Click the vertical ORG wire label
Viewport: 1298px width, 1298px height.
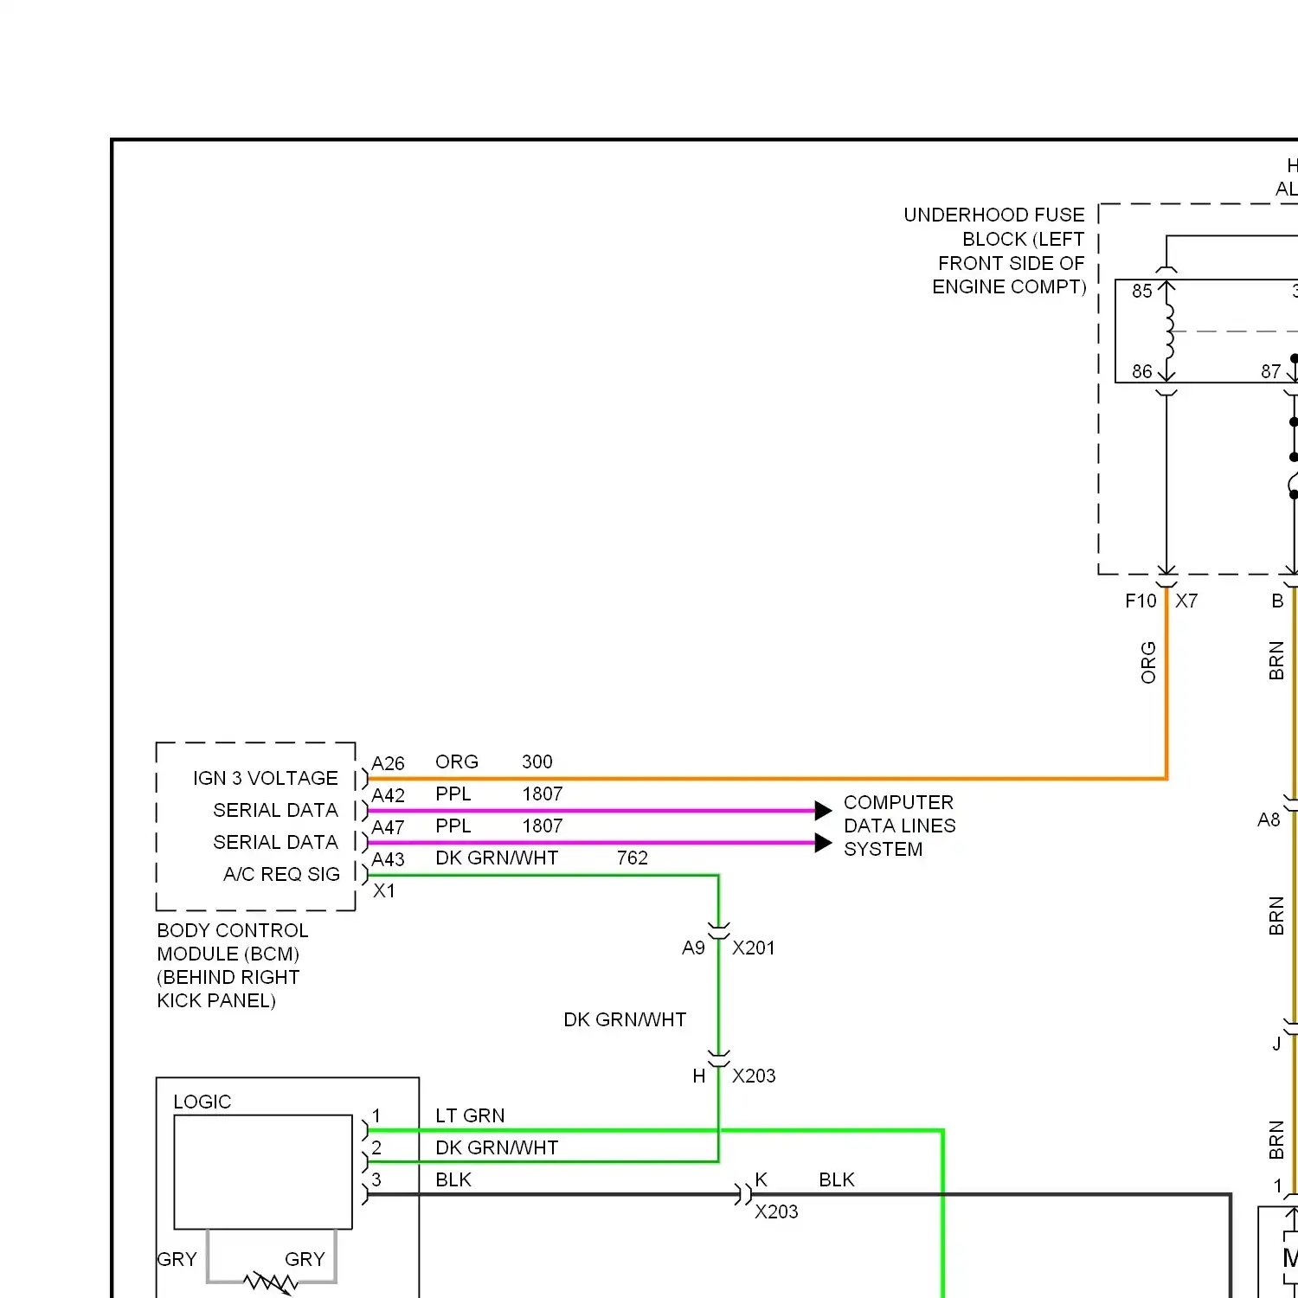click(x=1148, y=663)
